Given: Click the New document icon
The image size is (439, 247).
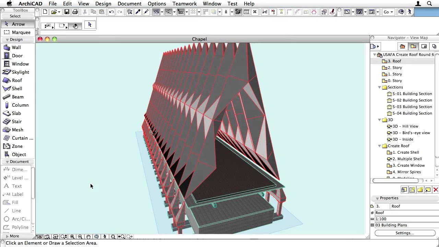Looking at the screenshot, I should click(x=45, y=12).
